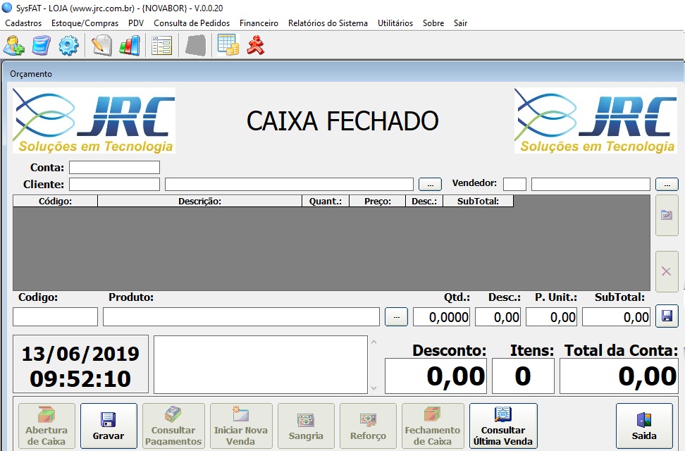This screenshot has width=685, height=451.
Task: Click the Total da Conta value box
Action: pyautogui.click(x=619, y=376)
